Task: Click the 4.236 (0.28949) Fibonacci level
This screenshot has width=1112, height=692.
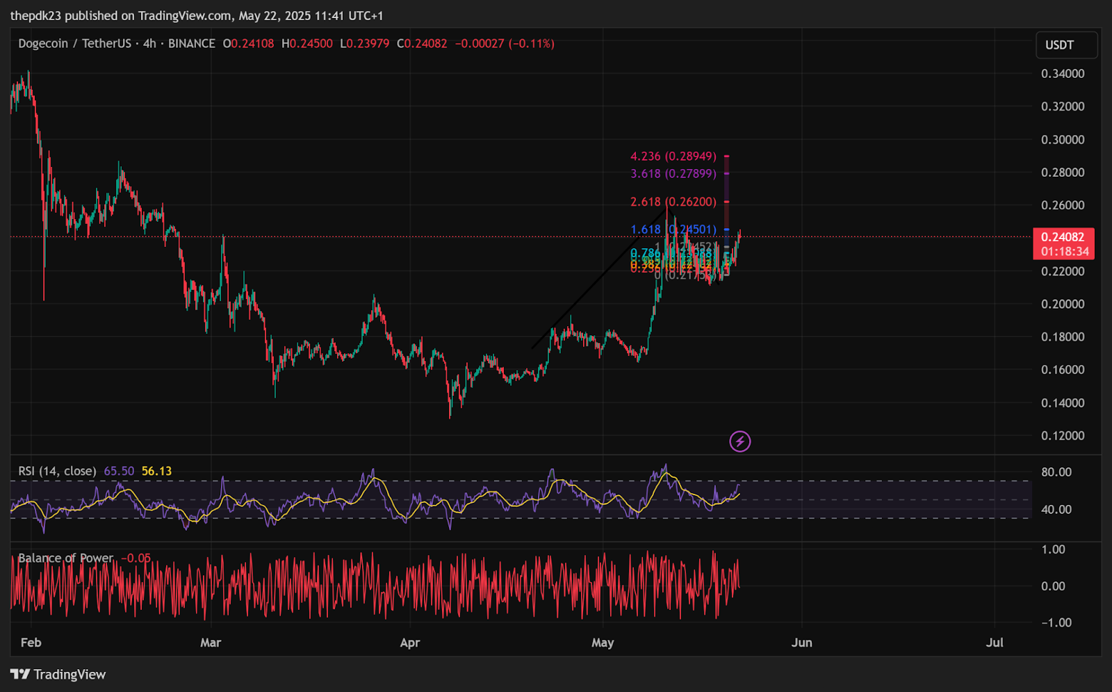Action: coord(673,156)
